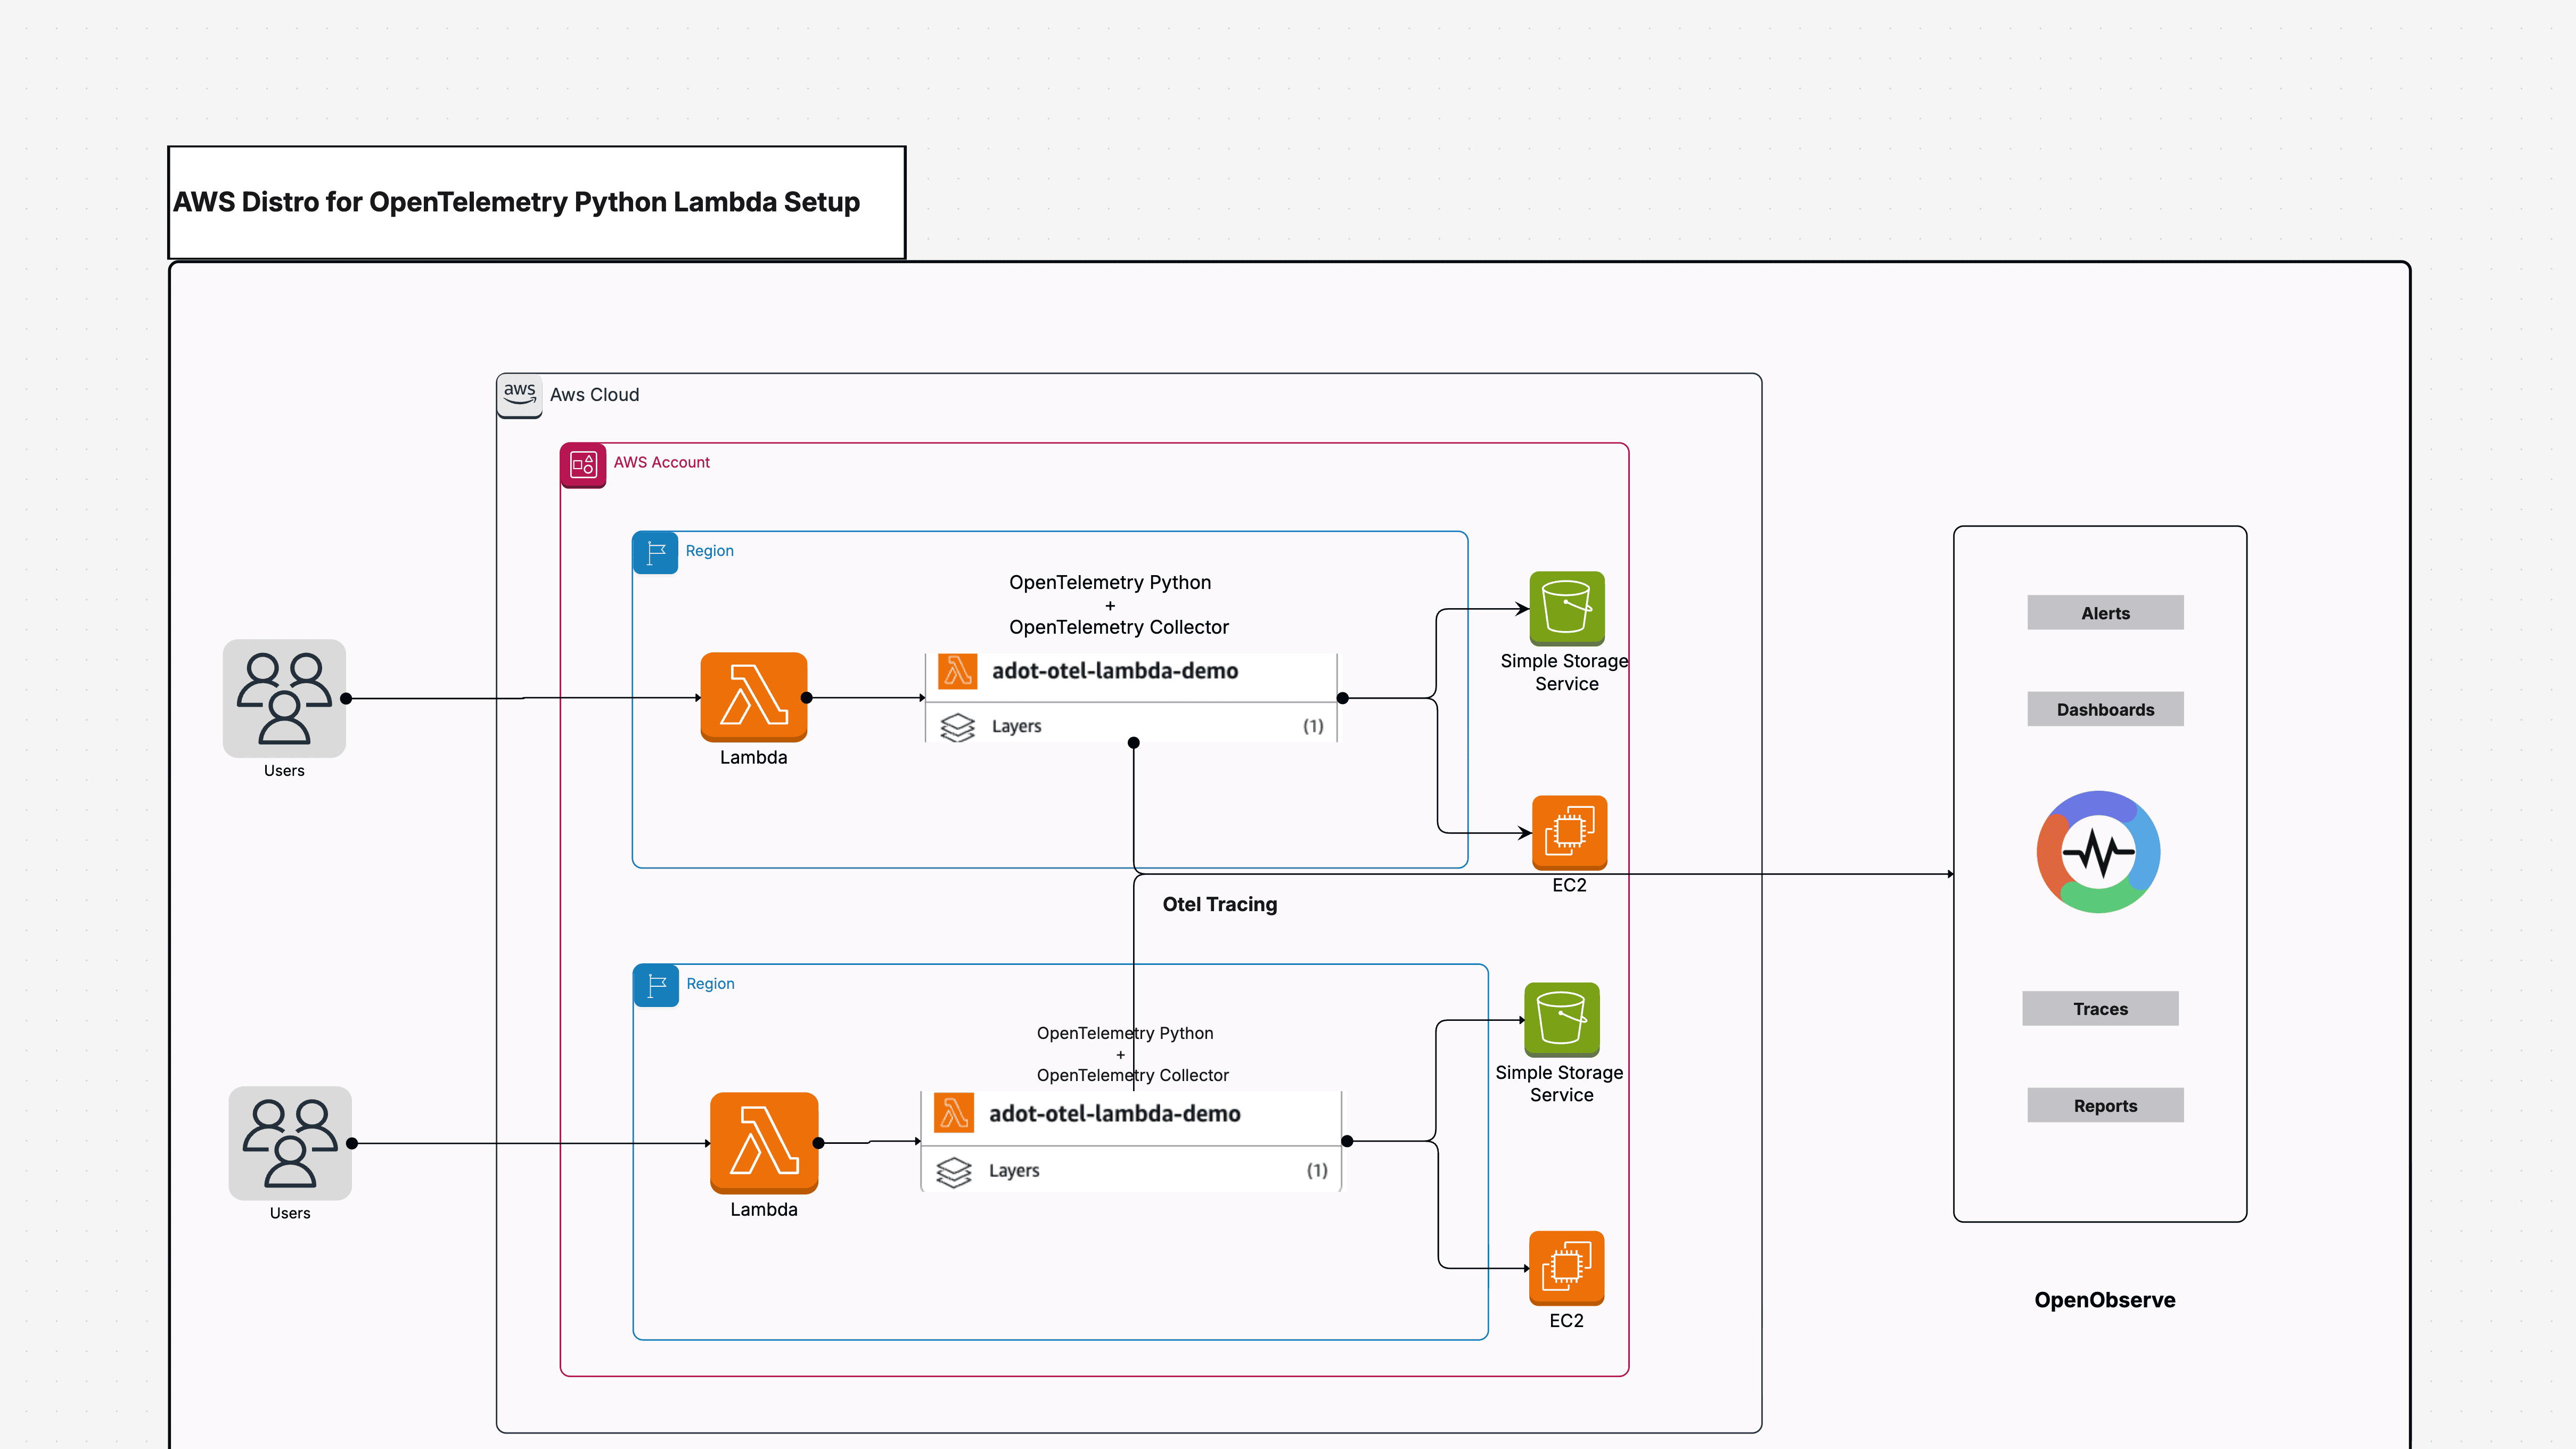Open the Dashboards section
The height and width of the screenshot is (1449, 2576).
click(2105, 709)
